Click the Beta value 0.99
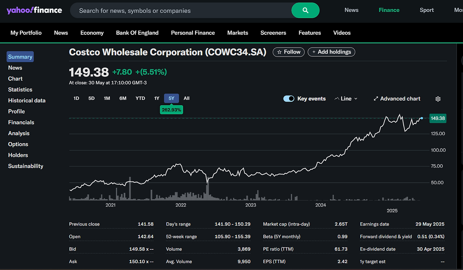This screenshot has height=270, width=463. click(343, 237)
